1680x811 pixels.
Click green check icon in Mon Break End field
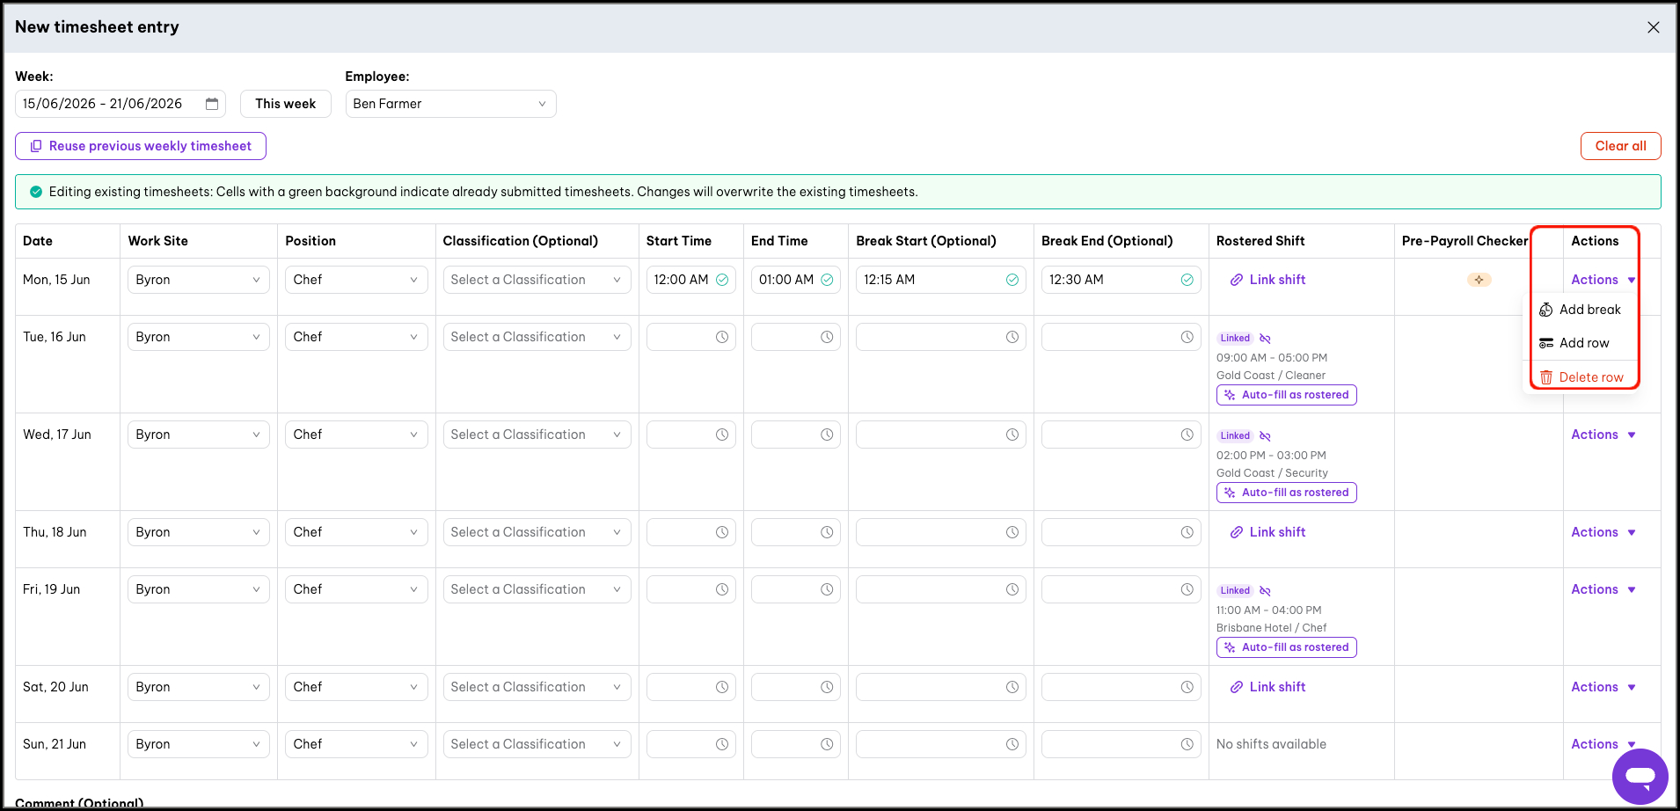pyautogui.click(x=1187, y=280)
